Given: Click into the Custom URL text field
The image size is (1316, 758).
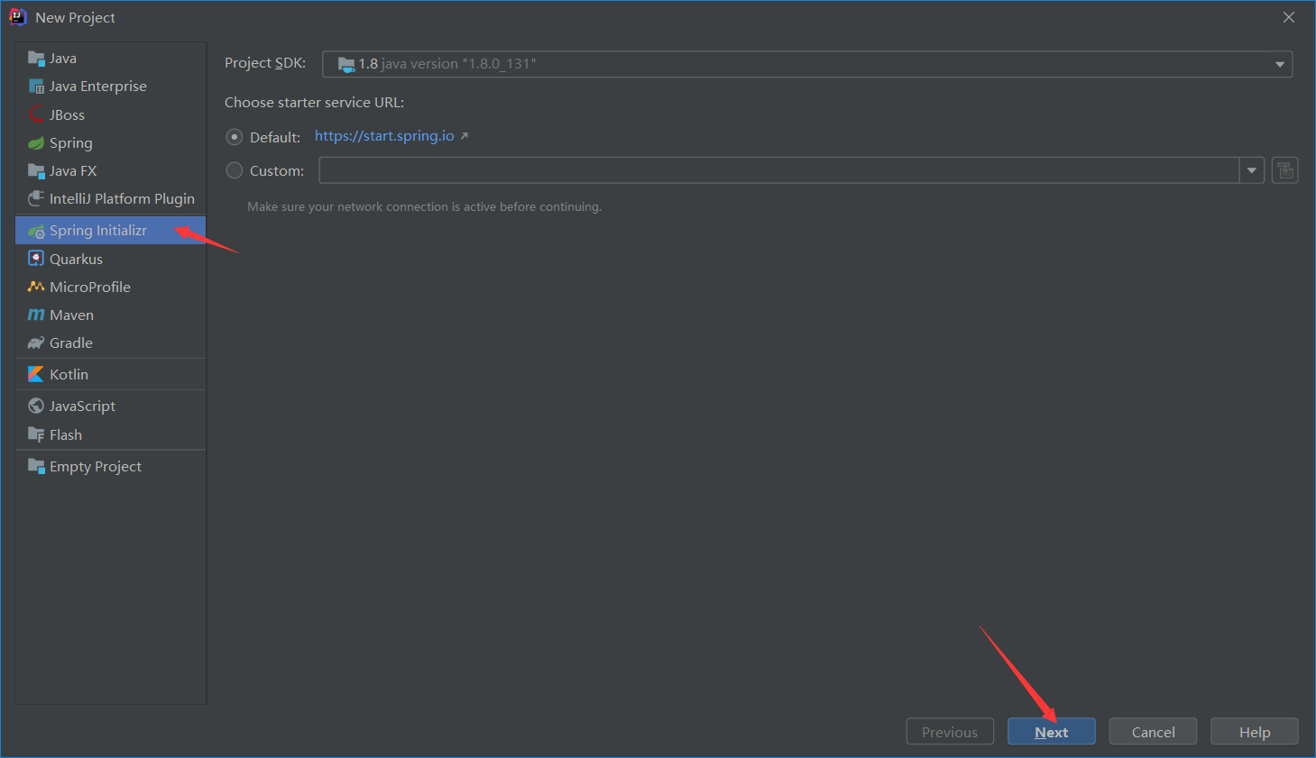Looking at the screenshot, I should 779,170.
